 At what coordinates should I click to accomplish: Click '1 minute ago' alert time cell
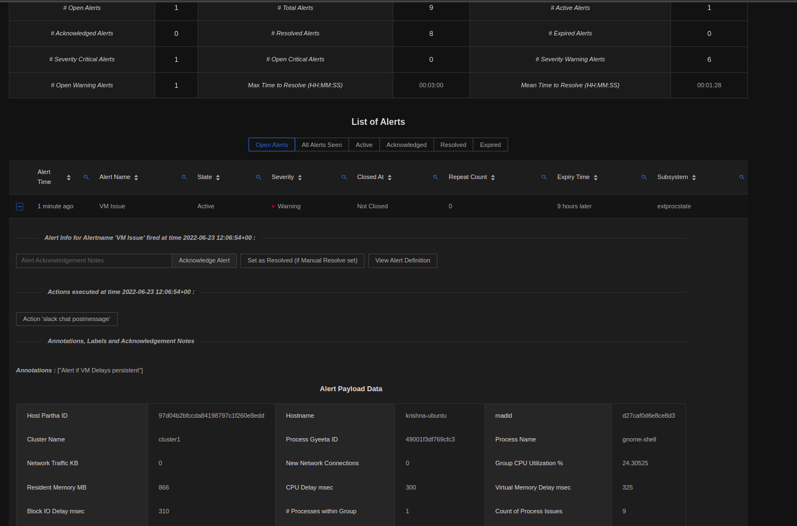[55, 207]
